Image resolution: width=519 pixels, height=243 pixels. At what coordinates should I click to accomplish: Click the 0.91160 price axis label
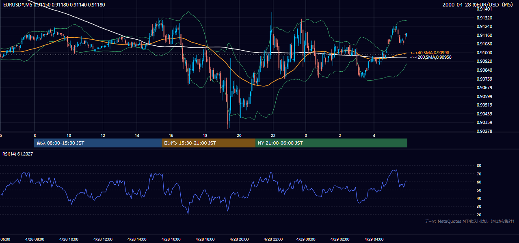tap(484, 35)
